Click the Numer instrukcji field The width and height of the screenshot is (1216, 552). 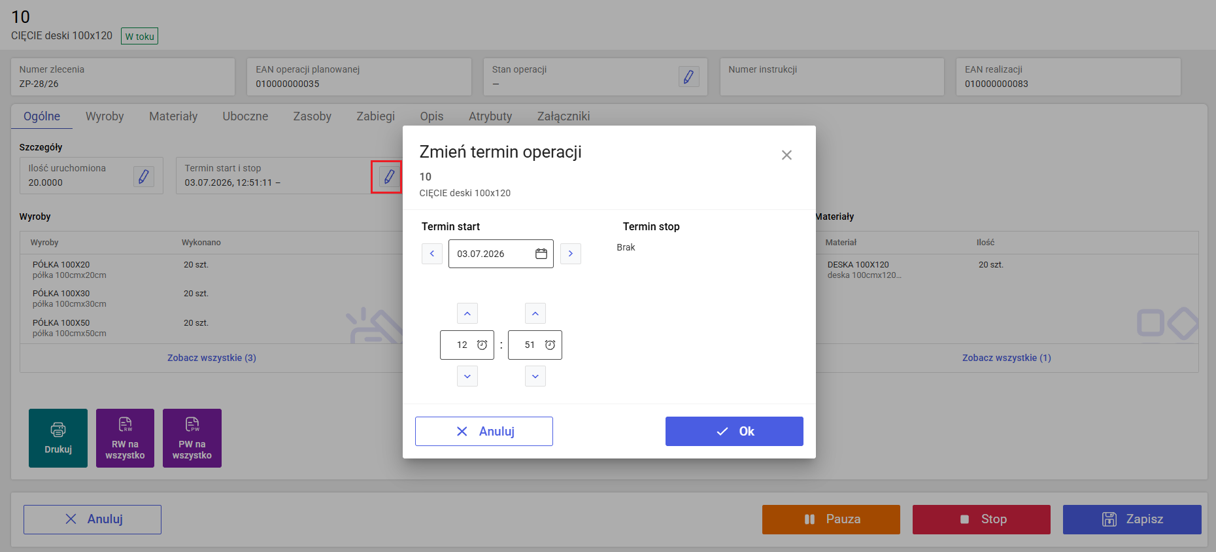pyautogui.click(x=832, y=77)
